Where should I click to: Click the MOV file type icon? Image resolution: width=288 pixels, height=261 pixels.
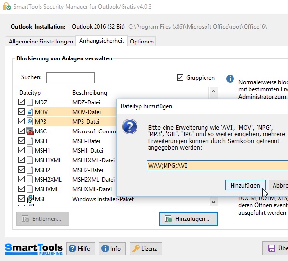pyautogui.click(x=30, y=112)
